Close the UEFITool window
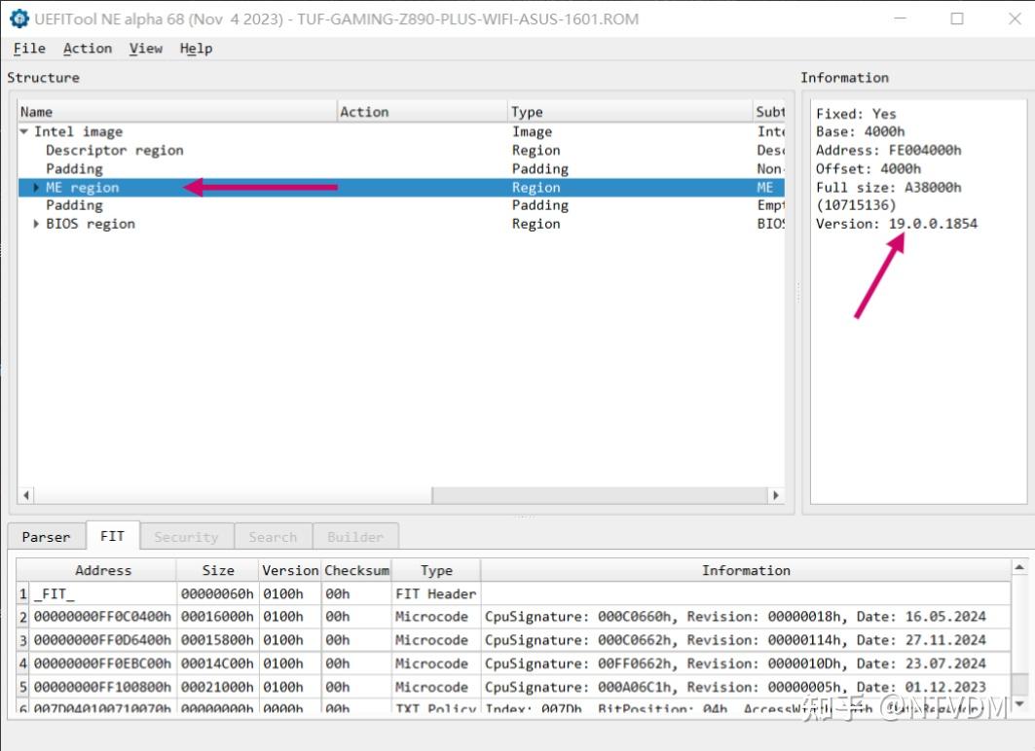Screen dimensions: 1035x751 [1015, 18]
